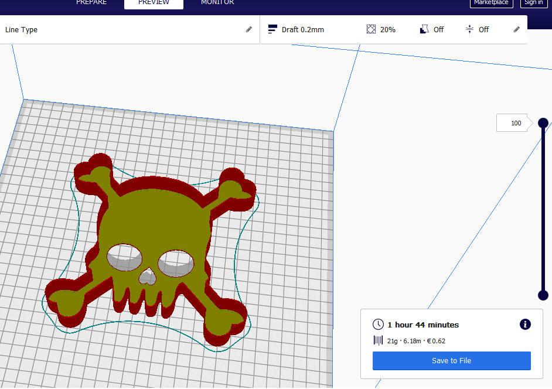Switch to the MONITOR tab
552x389 pixels.
pos(217,4)
